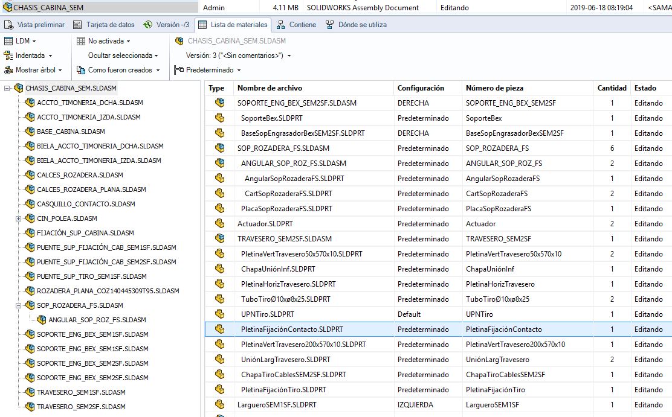Select the ChapaTiroCablesSEM2SF.SLDPRT file name
Image resolution: width=672 pixels, height=417 pixels.
[294, 375]
